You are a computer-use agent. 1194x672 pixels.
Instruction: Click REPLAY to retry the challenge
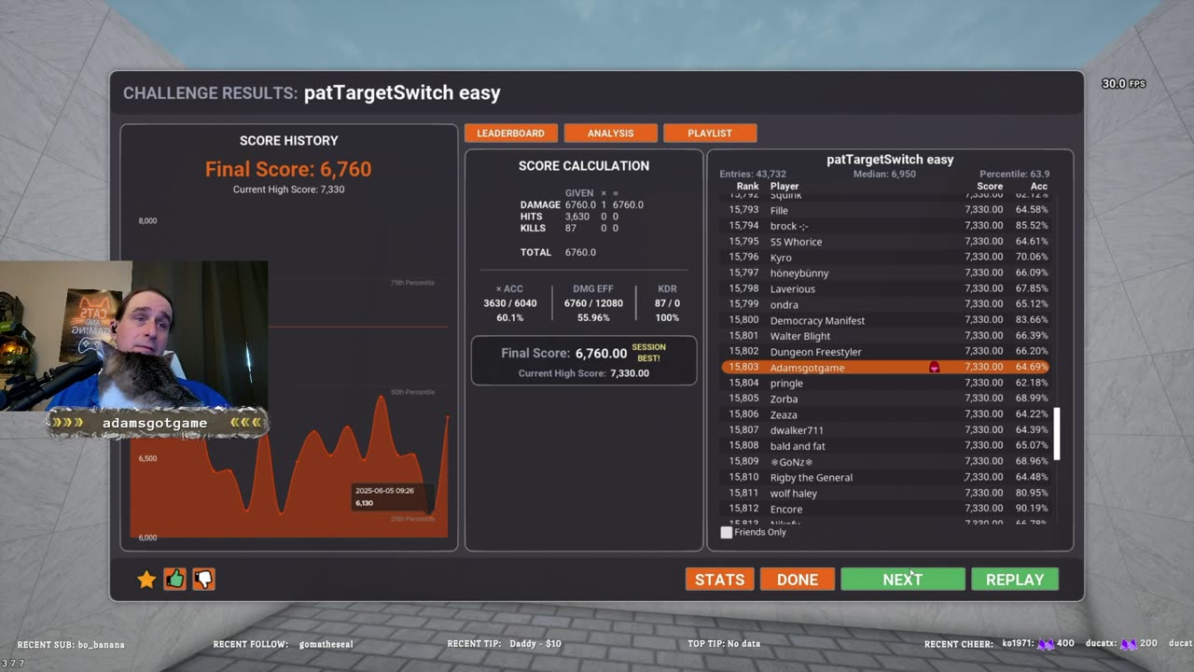(1015, 580)
